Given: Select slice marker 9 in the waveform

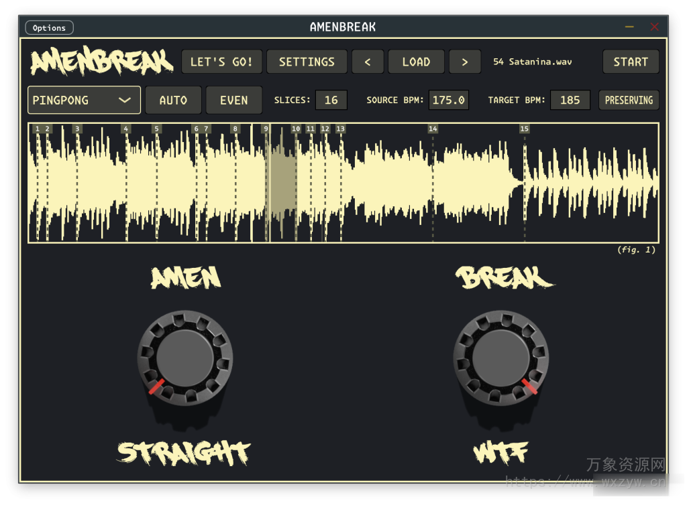Looking at the screenshot, I should click(x=266, y=129).
